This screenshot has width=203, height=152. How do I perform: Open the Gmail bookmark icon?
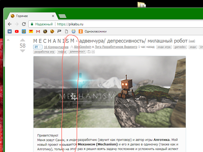click(x=38, y=31)
